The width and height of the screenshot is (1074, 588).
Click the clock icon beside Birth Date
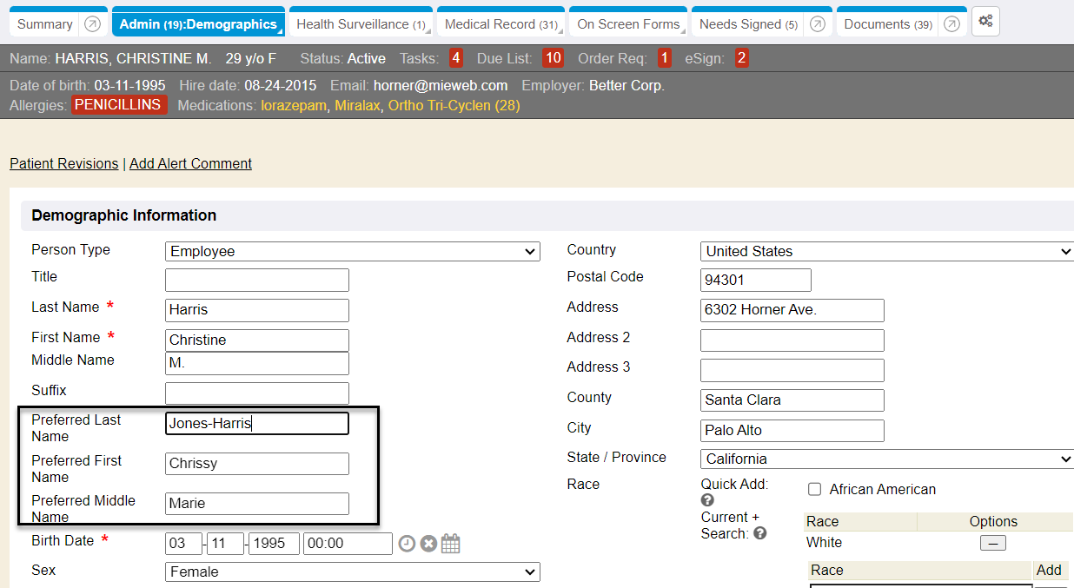pos(407,544)
